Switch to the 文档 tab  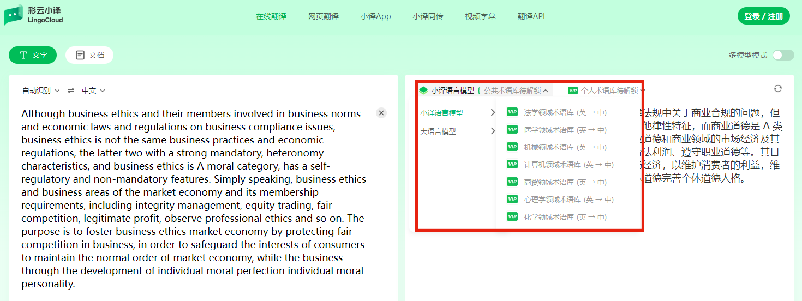click(89, 55)
